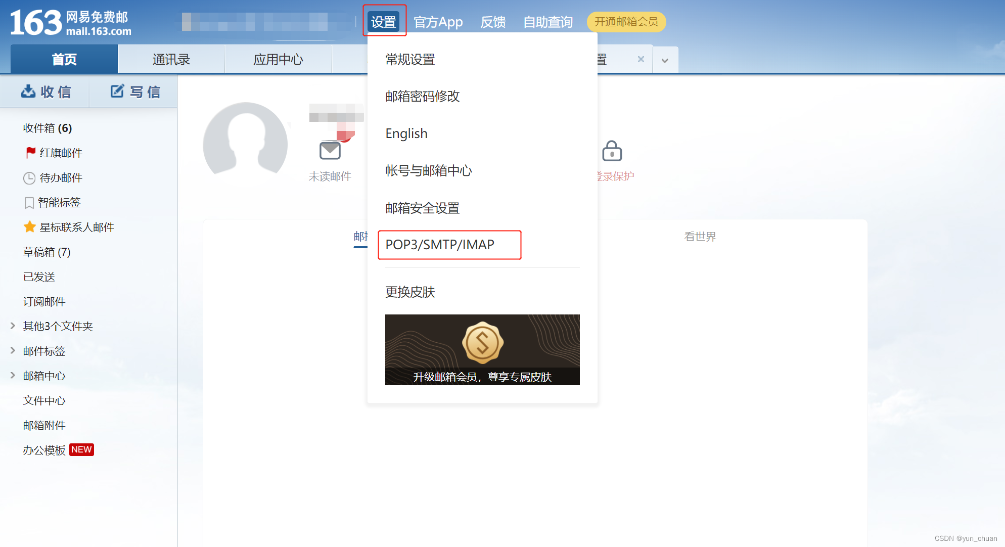Switch to the 通讯录 tab
The image size is (1005, 547).
[x=171, y=59]
